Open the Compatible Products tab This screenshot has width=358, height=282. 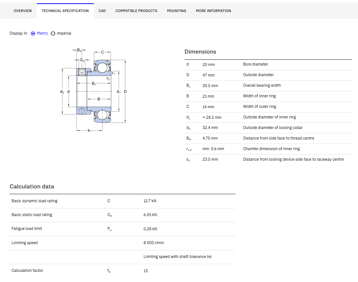point(136,11)
